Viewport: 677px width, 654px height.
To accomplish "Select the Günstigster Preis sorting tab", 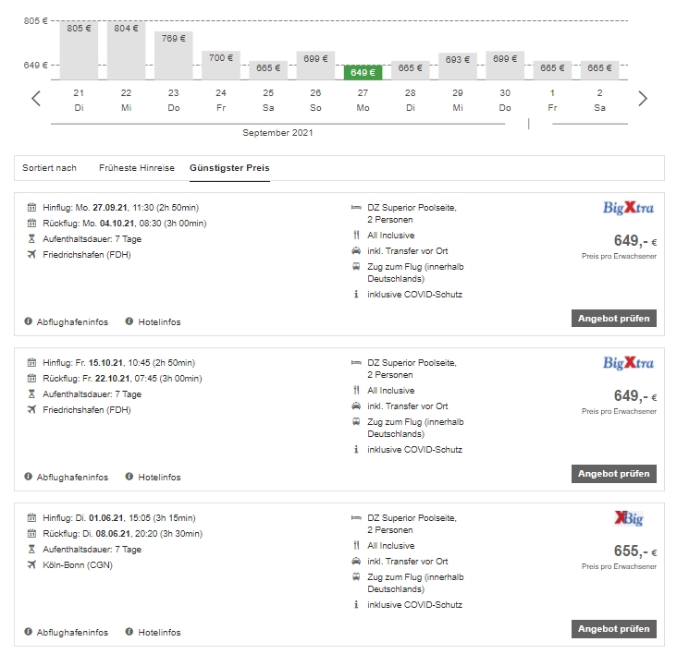I will [x=229, y=168].
